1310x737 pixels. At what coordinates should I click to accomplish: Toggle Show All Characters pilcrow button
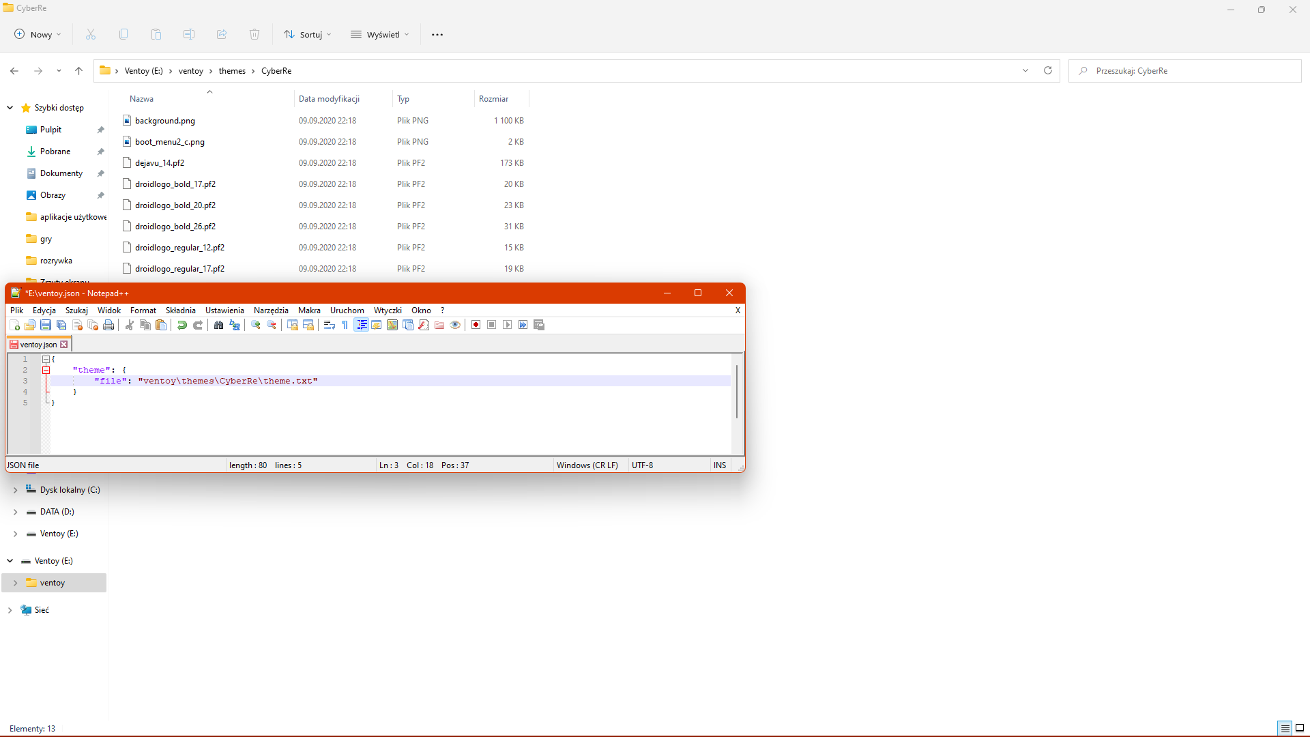pyautogui.click(x=345, y=326)
